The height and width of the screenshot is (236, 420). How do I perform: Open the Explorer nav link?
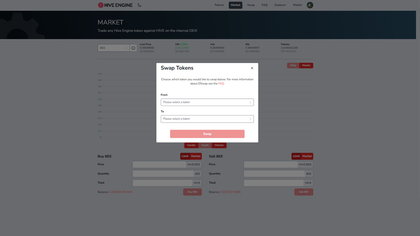pos(280,5)
